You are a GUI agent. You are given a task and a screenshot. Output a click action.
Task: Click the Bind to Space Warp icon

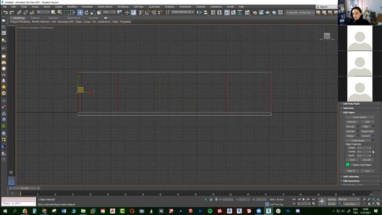coord(32,13)
